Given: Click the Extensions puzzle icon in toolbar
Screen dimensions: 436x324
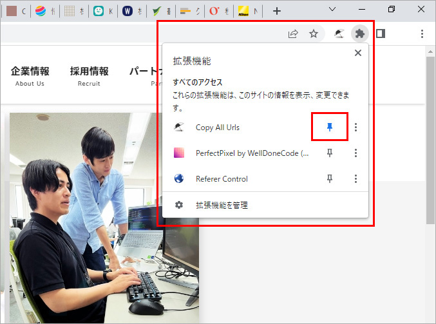Looking at the screenshot, I should (x=360, y=33).
